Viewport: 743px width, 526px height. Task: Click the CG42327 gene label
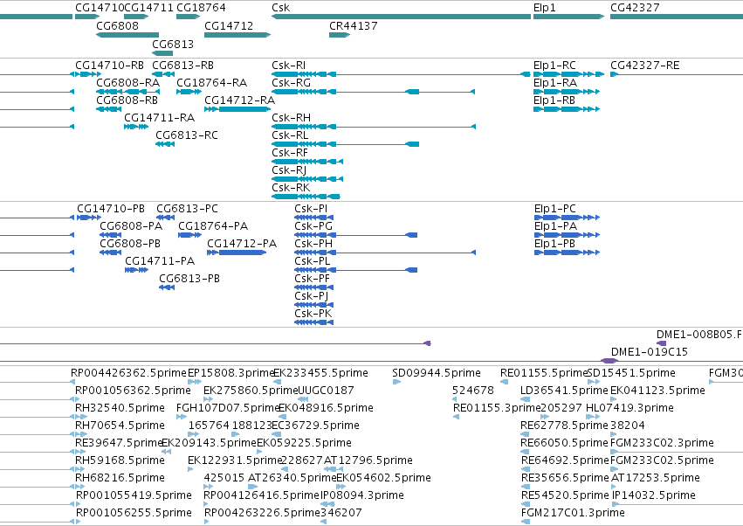click(635, 8)
